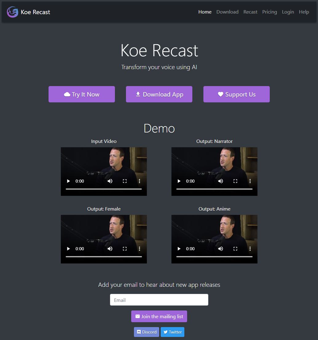The width and height of the screenshot is (318, 340).
Task: Play the Output: Anime video
Action: pos(179,249)
